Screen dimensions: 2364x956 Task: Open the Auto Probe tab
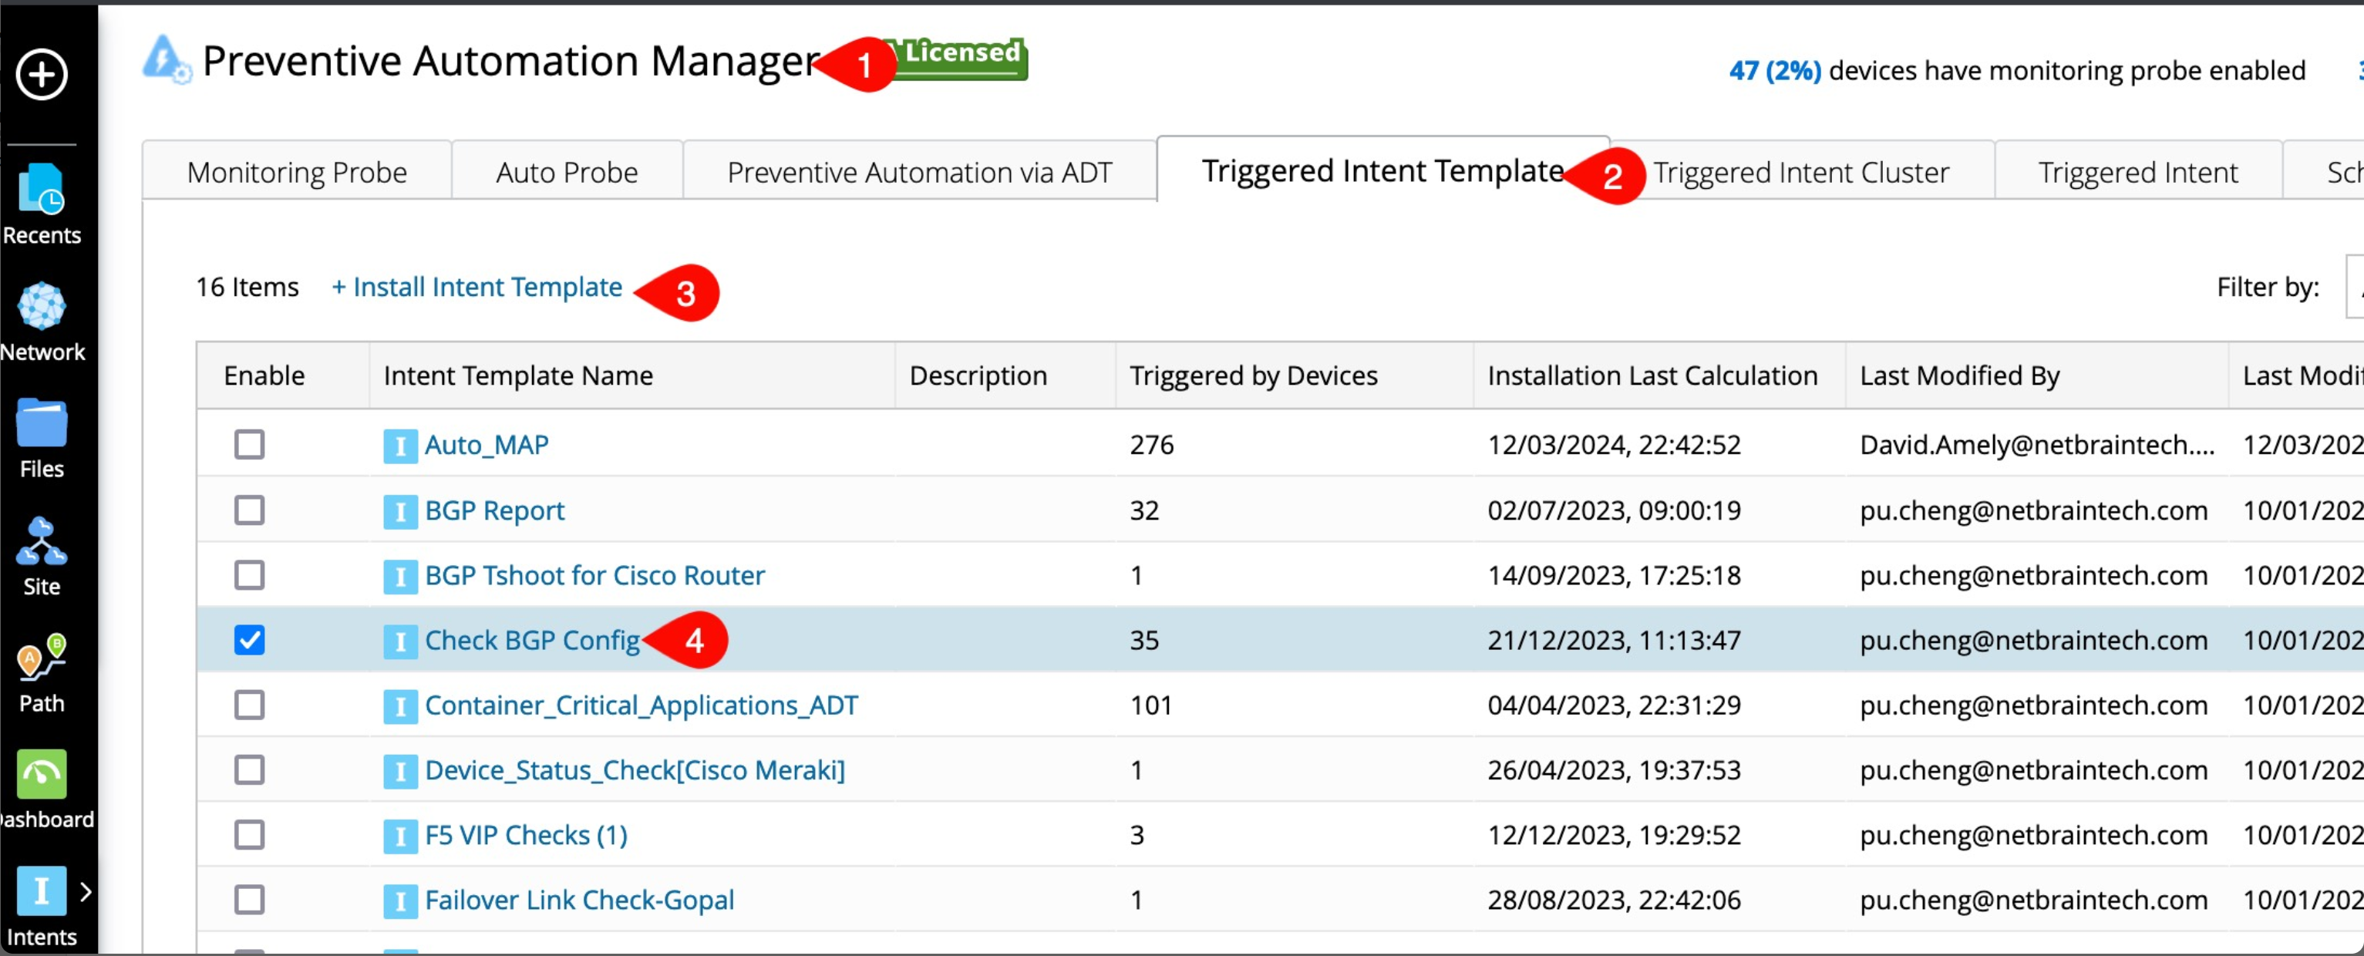[x=566, y=173]
